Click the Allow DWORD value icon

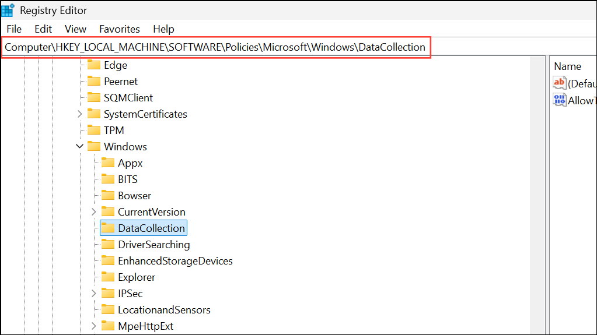point(559,100)
